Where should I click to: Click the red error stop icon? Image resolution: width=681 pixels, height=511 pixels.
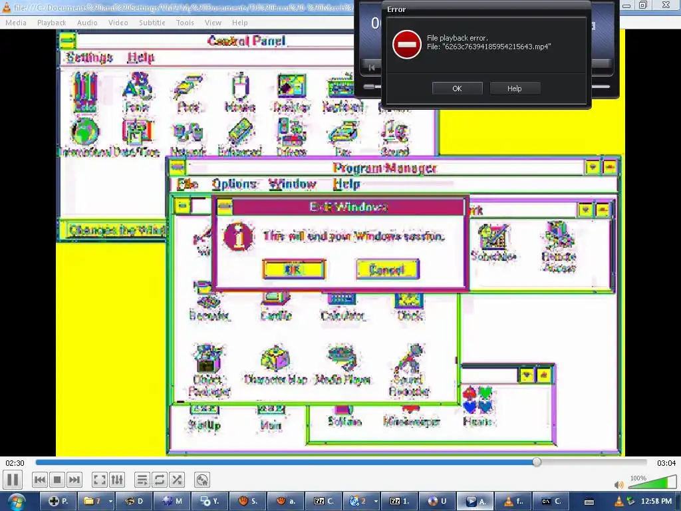coord(407,45)
